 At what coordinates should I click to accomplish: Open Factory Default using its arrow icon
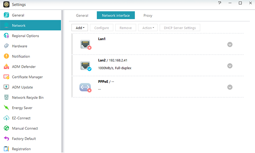(x=6, y=139)
